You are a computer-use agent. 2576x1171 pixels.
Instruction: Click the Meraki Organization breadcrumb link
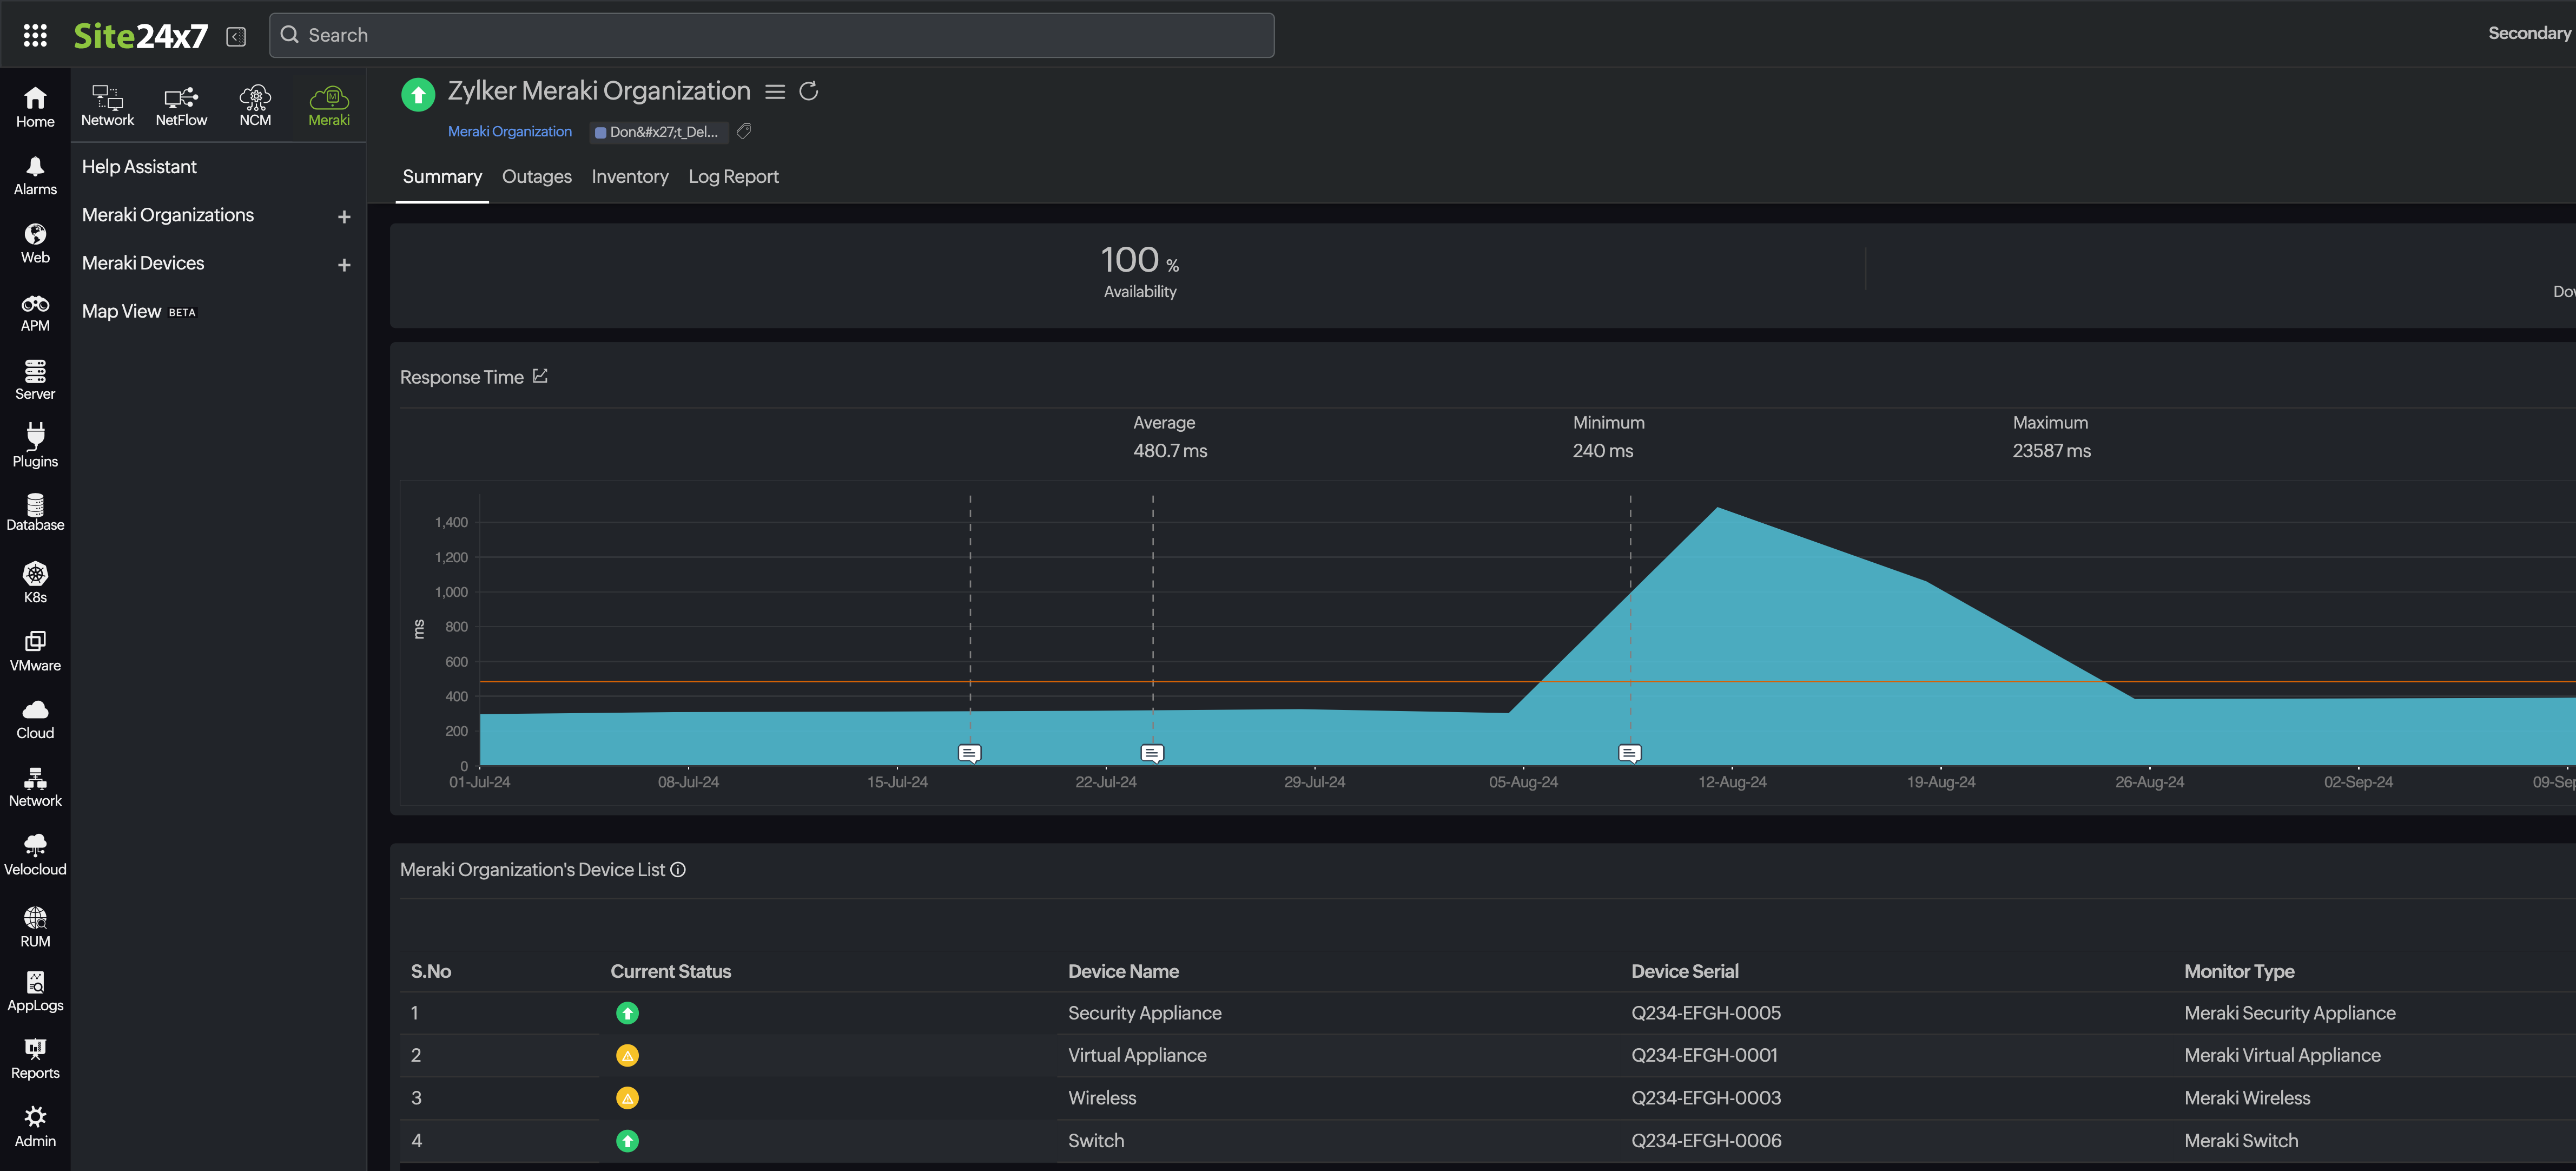point(510,131)
